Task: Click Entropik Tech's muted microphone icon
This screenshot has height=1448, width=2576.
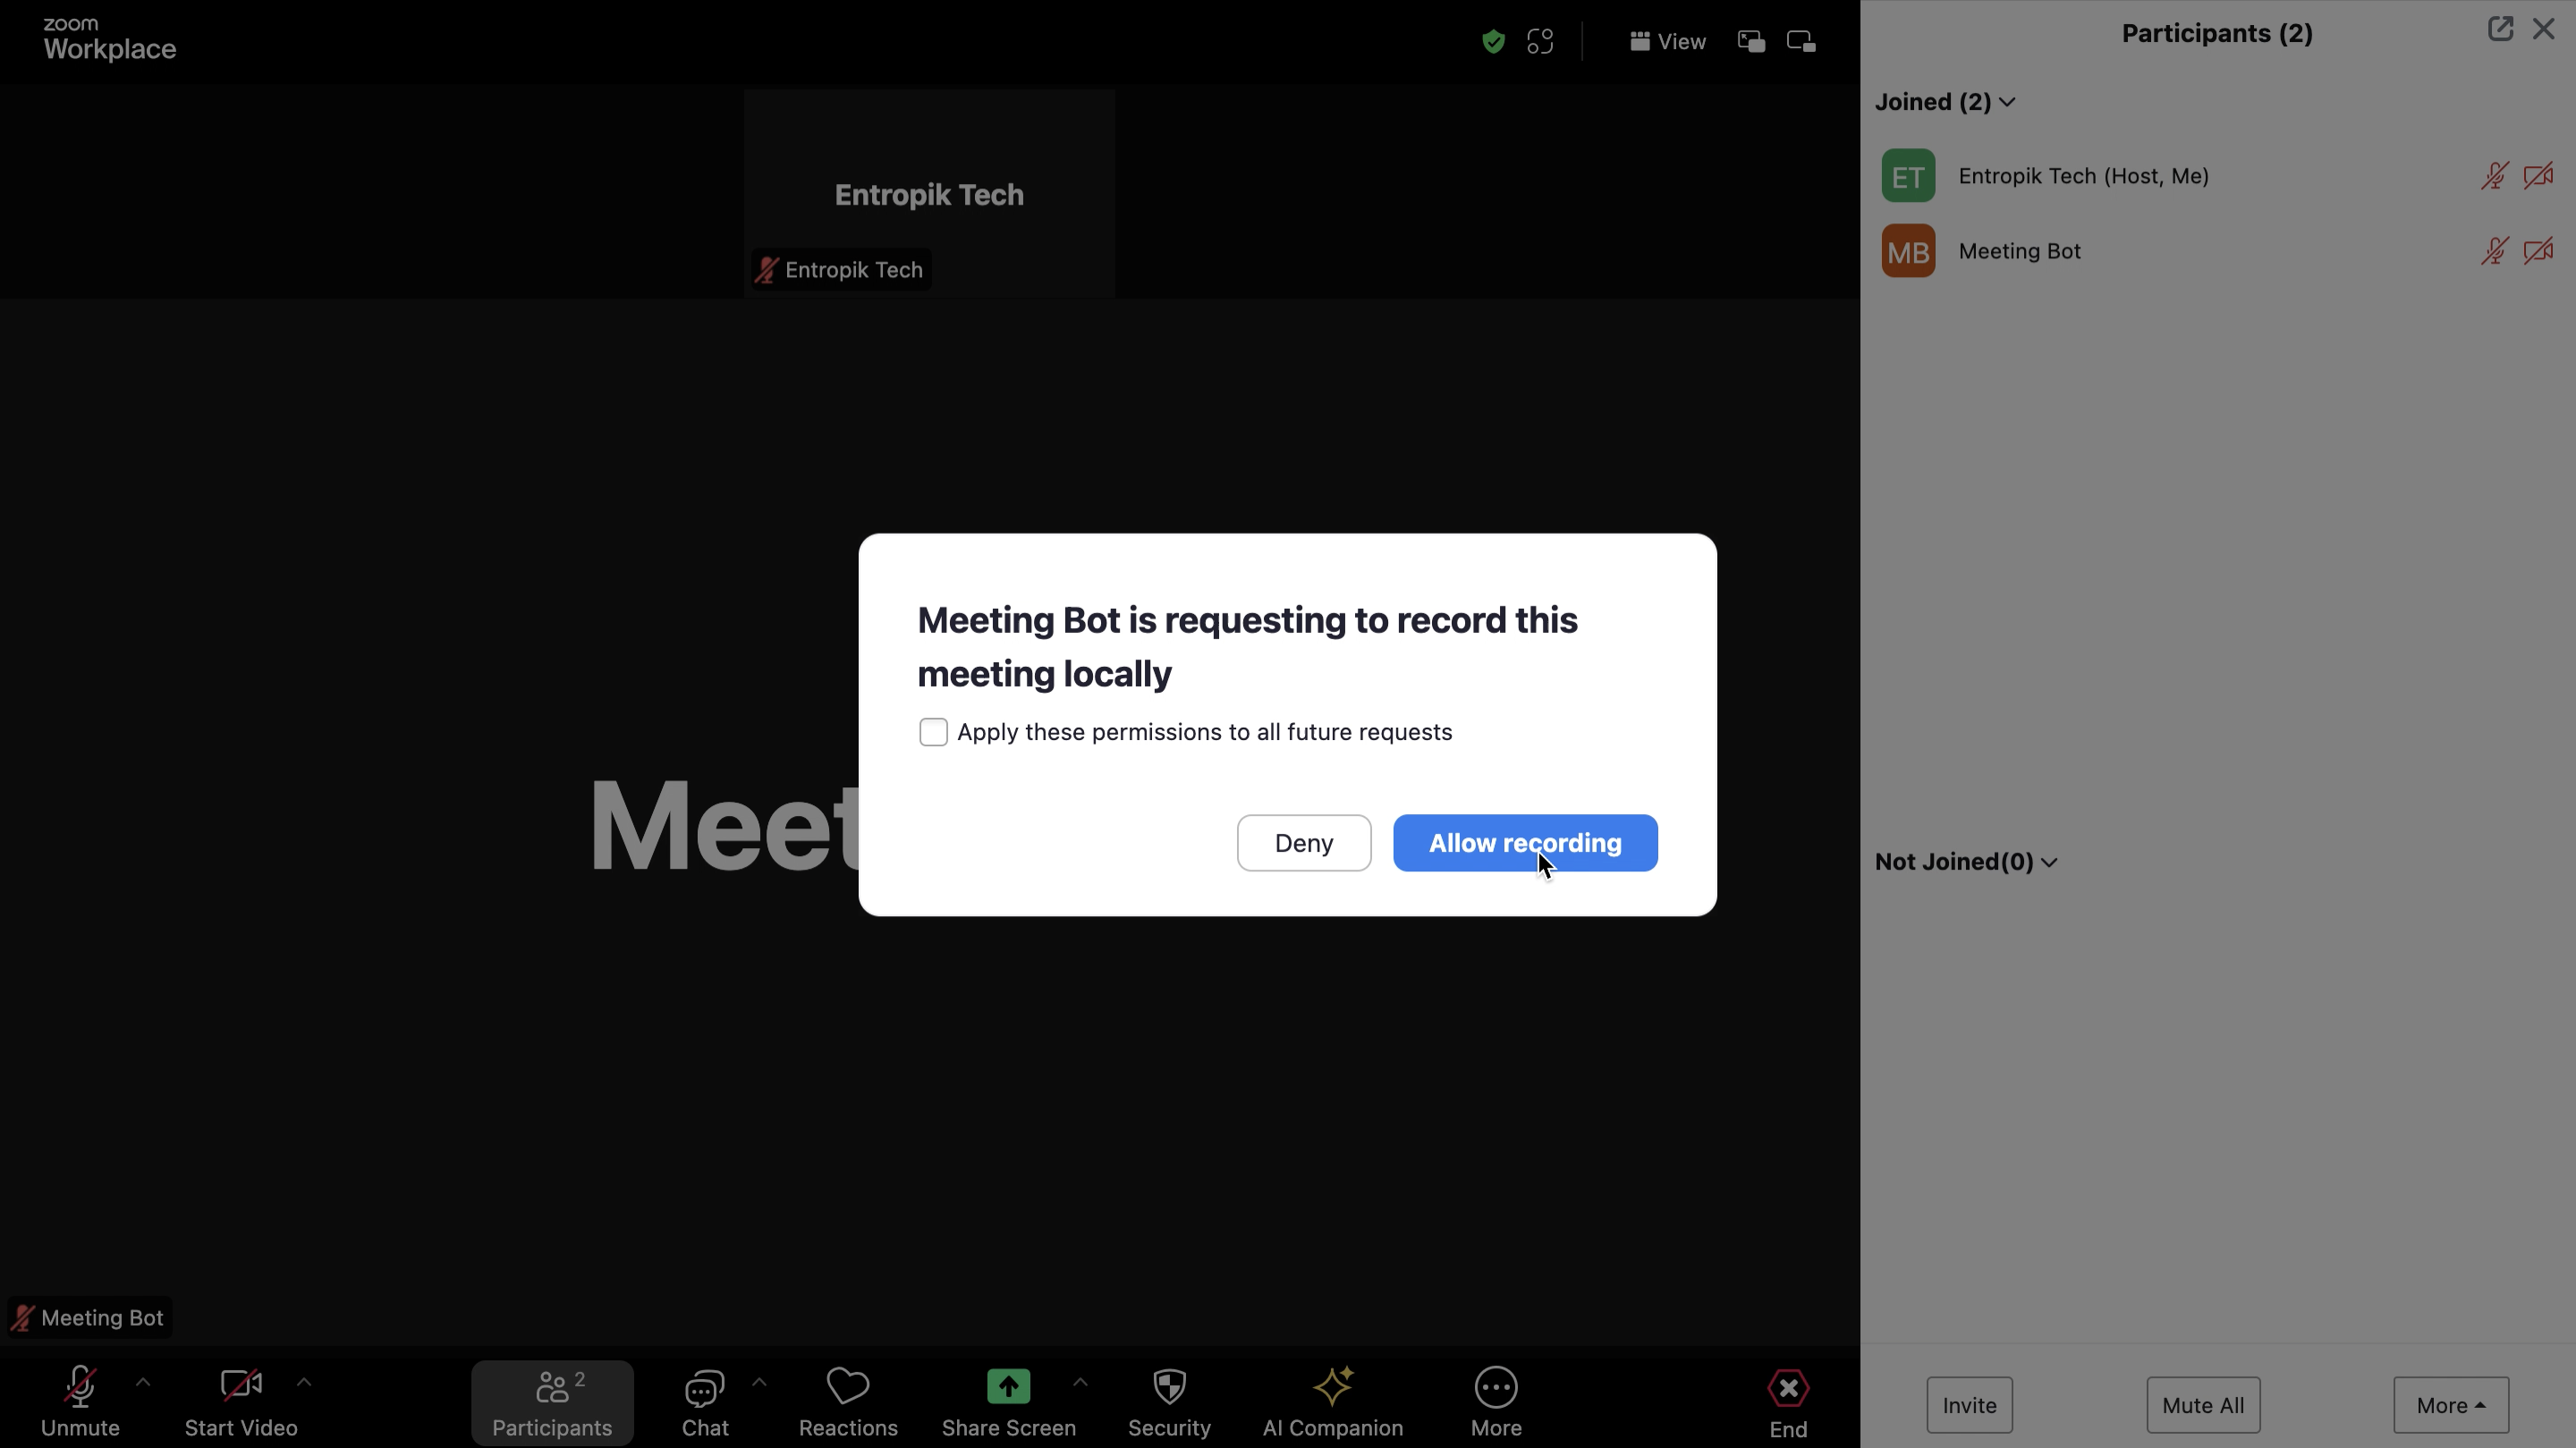Action: coord(2494,176)
